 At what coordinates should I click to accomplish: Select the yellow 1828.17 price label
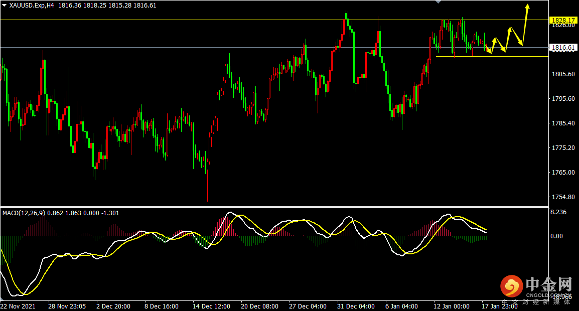(x=563, y=20)
